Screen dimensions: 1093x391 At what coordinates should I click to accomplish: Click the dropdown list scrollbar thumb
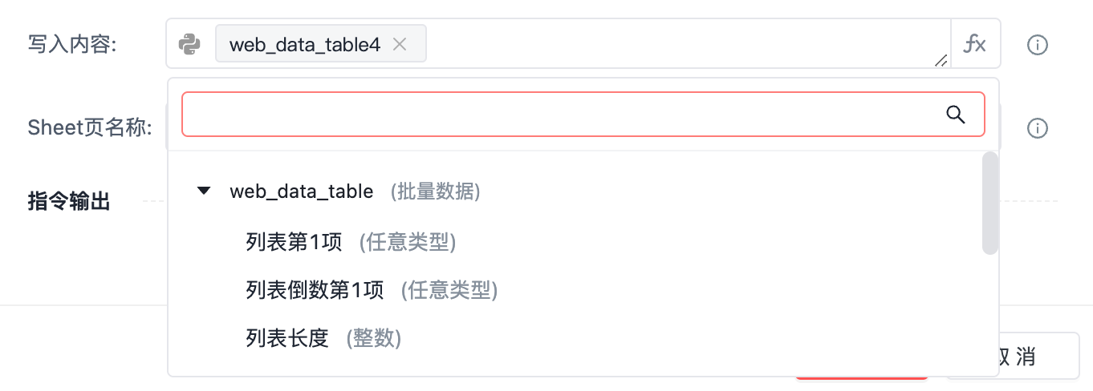coord(990,203)
